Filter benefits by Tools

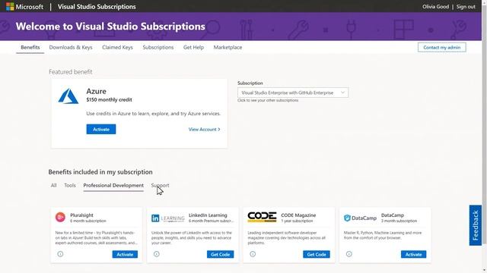[70, 185]
